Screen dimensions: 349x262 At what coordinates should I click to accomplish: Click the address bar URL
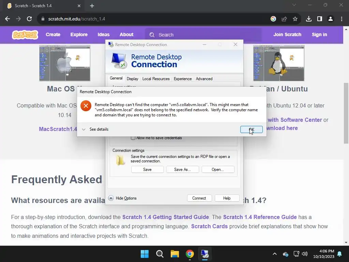(x=77, y=19)
